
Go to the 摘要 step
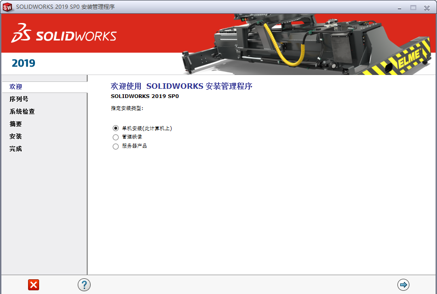pyautogui.click(x=16, y=124)
